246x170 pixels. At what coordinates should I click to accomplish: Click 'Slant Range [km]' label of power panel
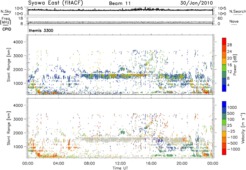pos(9,65)
